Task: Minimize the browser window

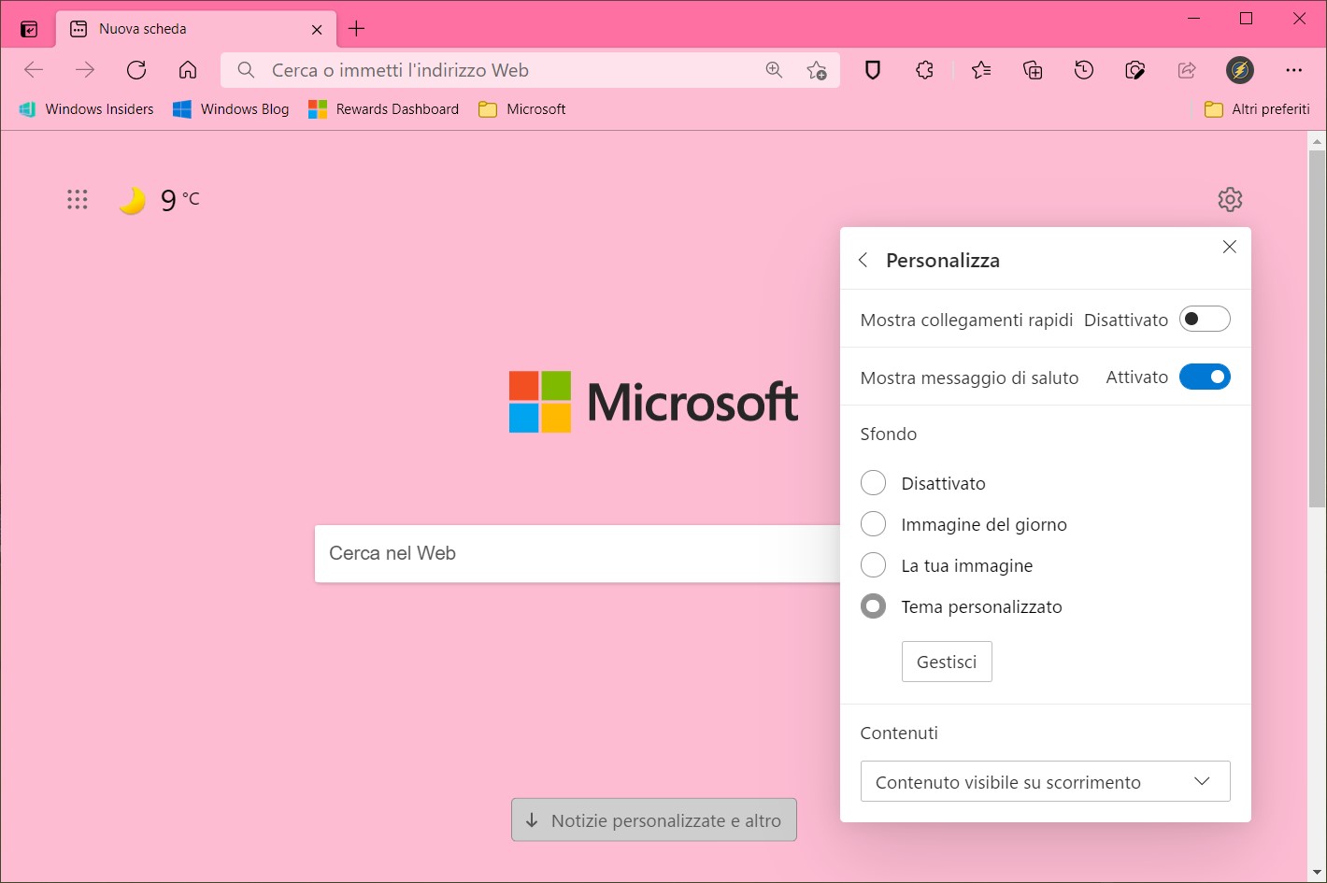Action: click(x=1193, y=19)
